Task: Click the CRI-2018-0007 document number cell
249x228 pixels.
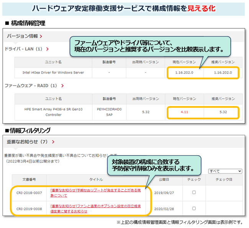Action: [29, 192]
